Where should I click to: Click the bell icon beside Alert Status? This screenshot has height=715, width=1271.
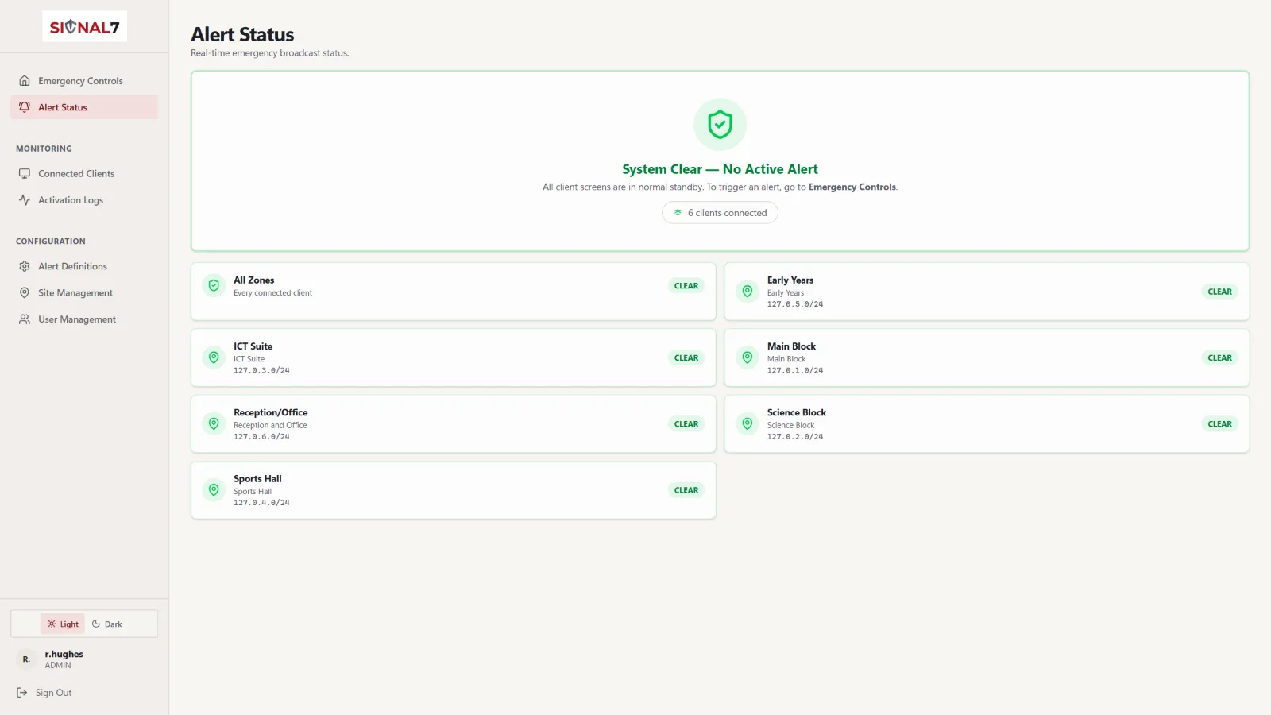tap(25, 107)
